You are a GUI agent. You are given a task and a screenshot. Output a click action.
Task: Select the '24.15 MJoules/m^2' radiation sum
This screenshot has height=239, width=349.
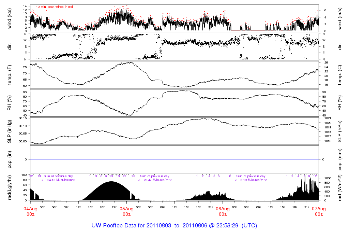pyautogui.click(x=61, y=180)
